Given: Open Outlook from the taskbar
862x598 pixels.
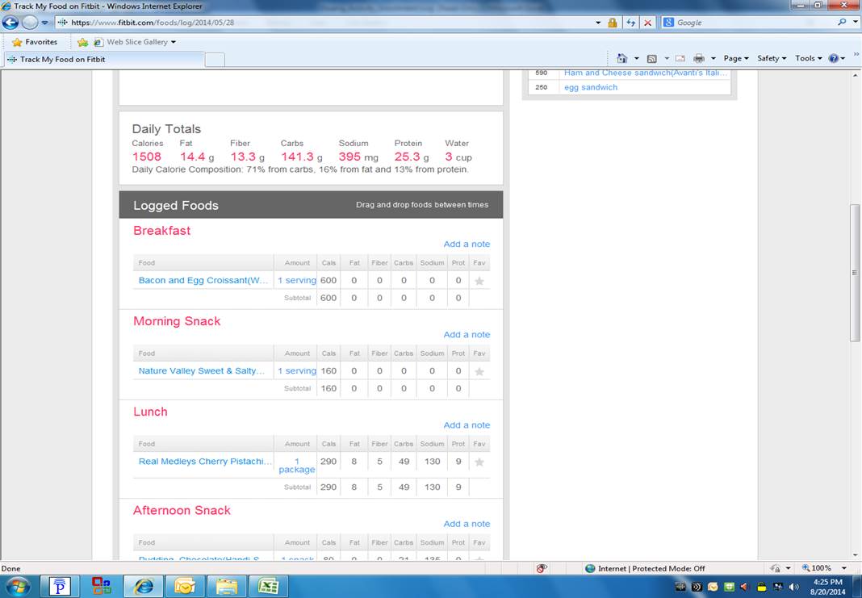Looking at the screenshot, I should click(186, 587).
